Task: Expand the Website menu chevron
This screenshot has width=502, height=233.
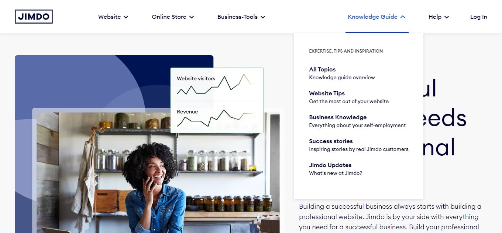Action: click(126, 17)
